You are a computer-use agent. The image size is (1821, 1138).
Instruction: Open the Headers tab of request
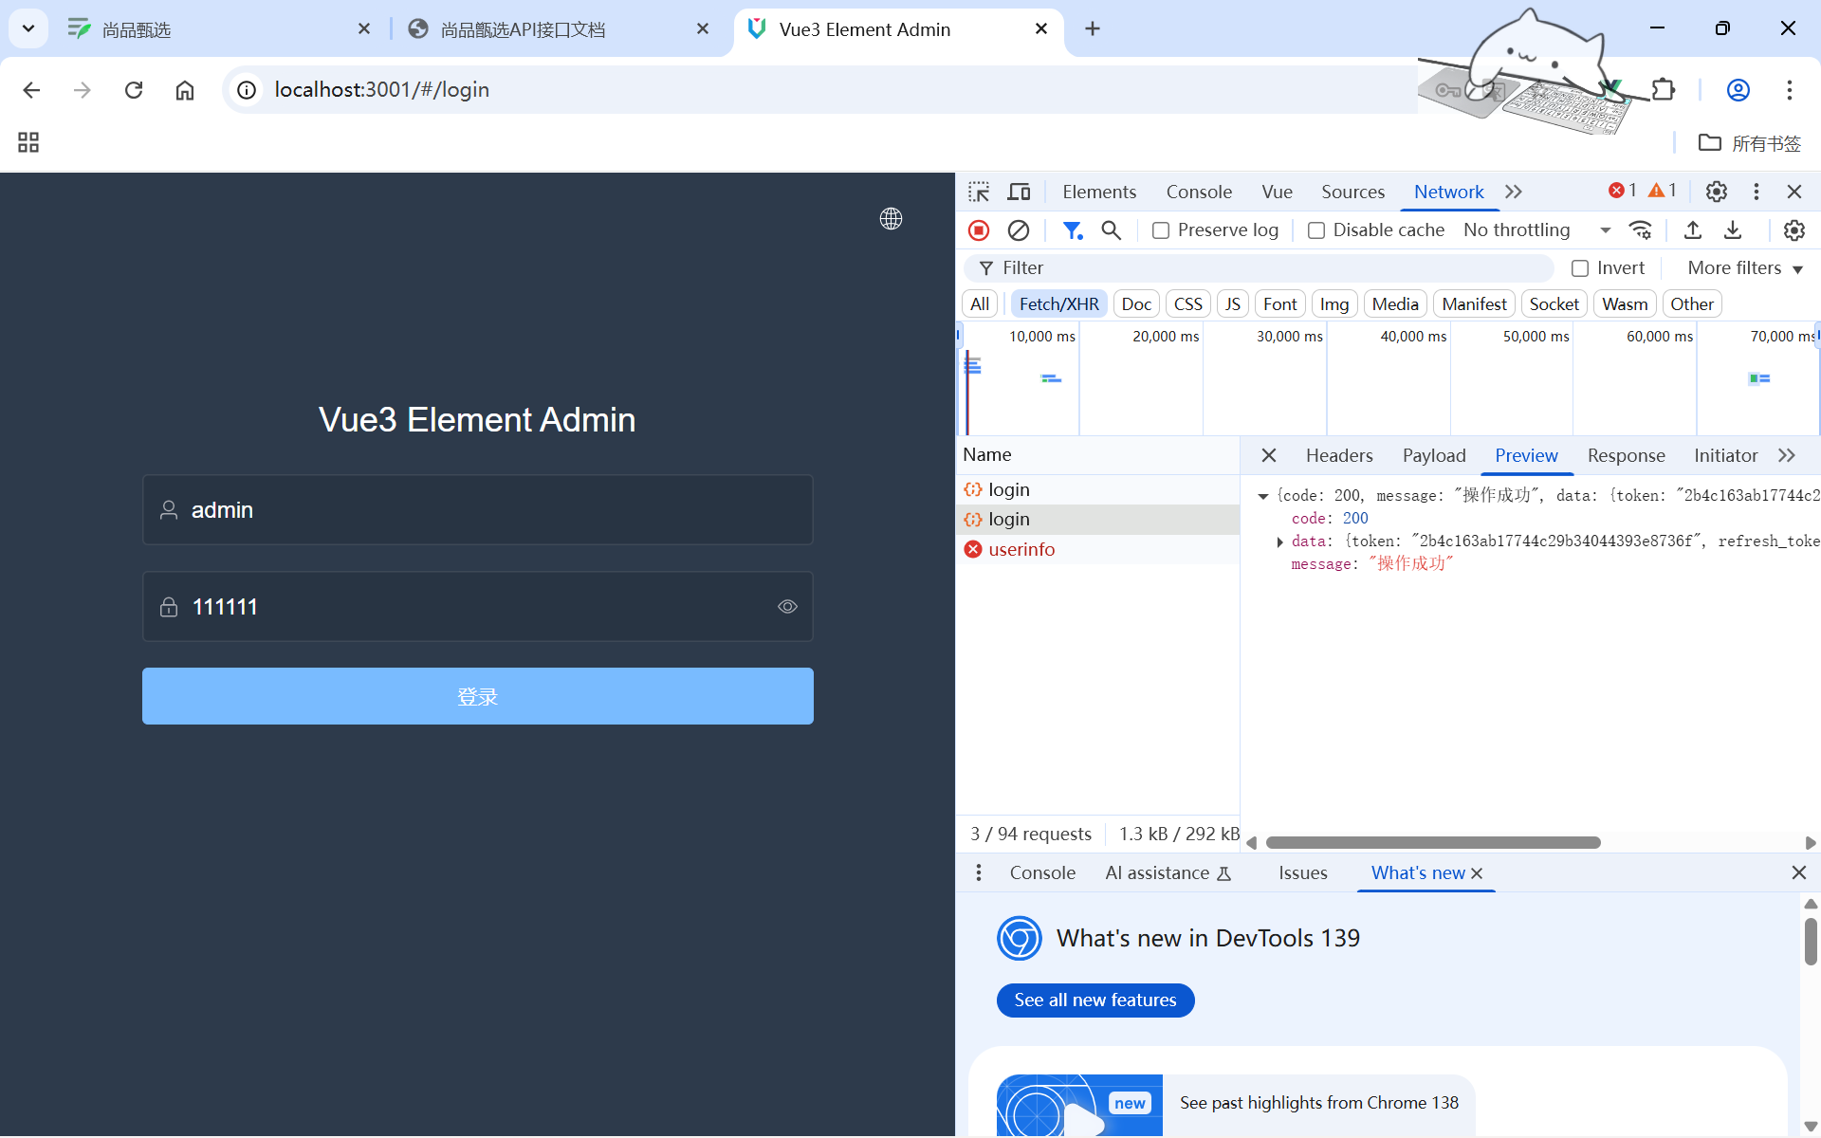(x=1339, y=455)
